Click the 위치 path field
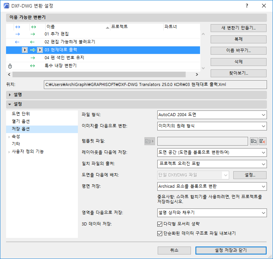 tap(155, 85)
